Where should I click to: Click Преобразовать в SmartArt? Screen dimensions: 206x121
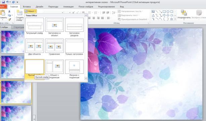tap(133, 19)
